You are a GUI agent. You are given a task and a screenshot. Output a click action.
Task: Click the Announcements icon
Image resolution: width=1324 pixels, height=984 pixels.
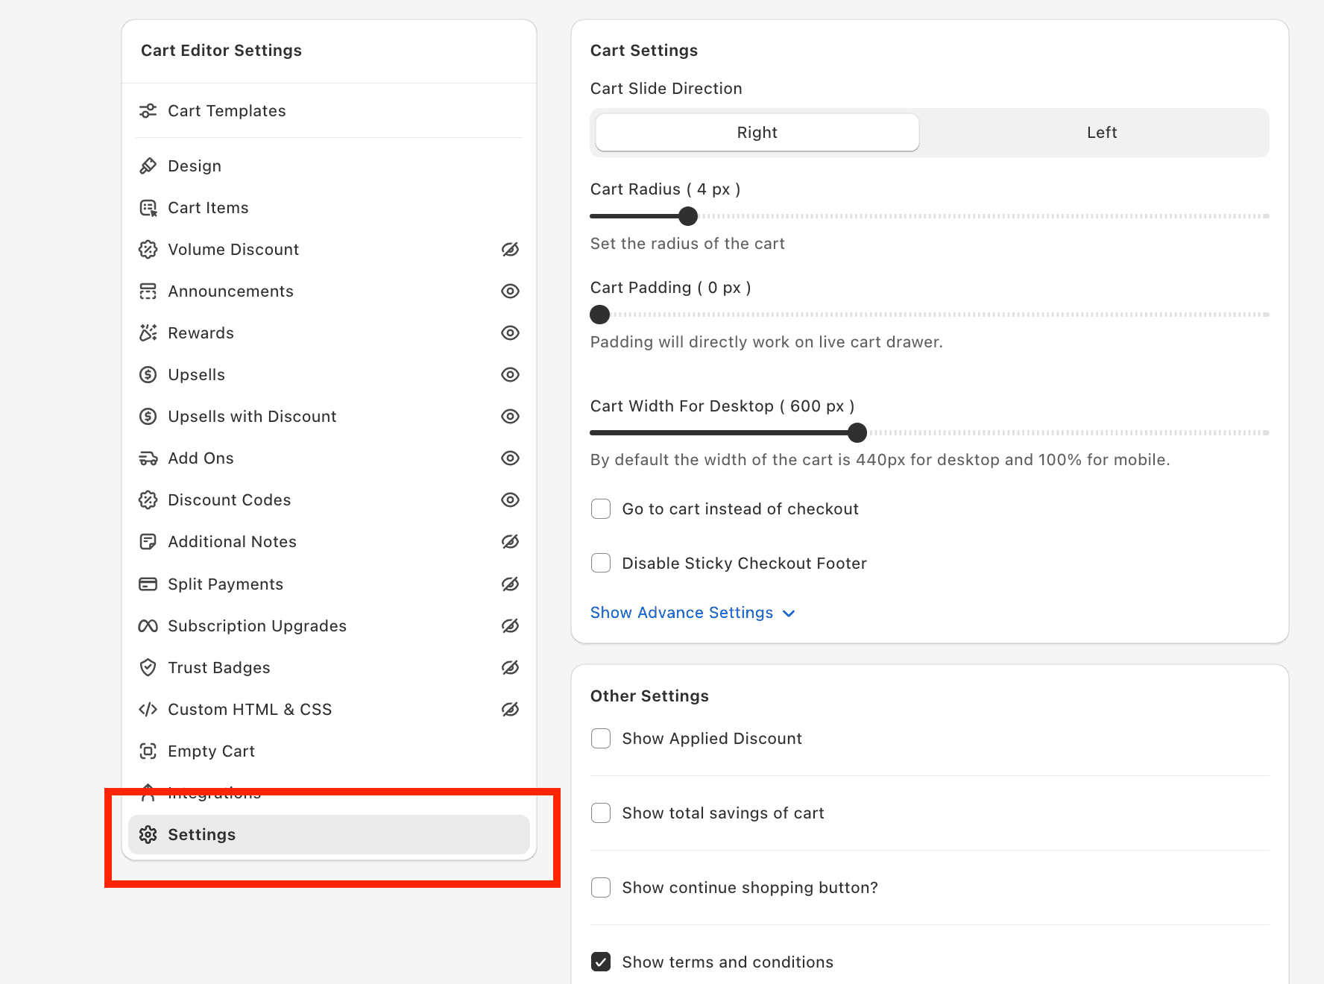pos(148,291)
